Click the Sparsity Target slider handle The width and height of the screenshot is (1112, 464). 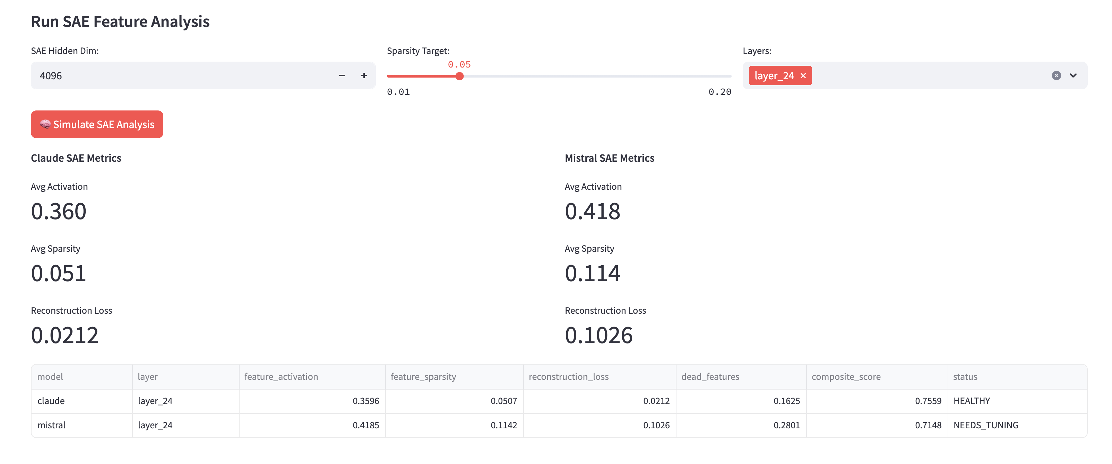pyautogui.click(x=459, y=76)
